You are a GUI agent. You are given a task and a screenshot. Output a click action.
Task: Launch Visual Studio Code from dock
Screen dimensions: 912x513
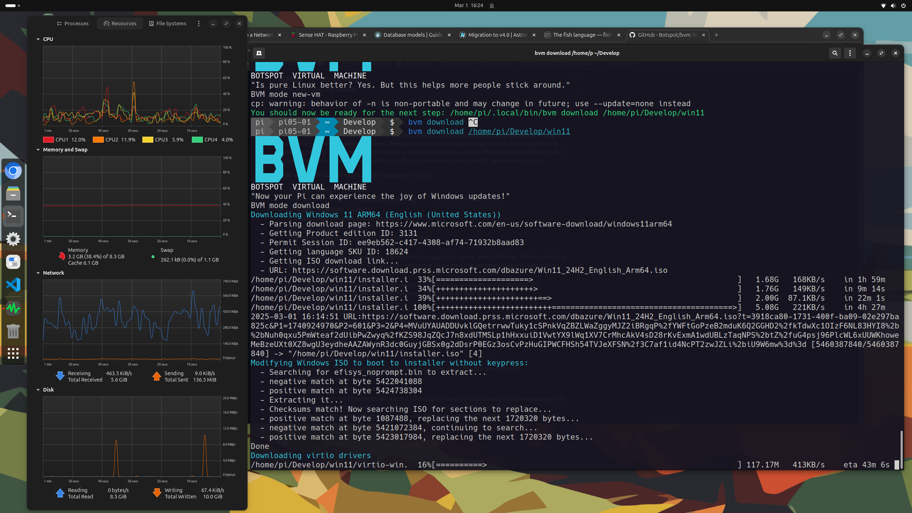tap(13, 285)
